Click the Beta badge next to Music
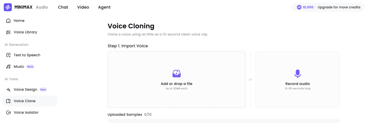Viewport: 367px width, 123px height. 30,67
